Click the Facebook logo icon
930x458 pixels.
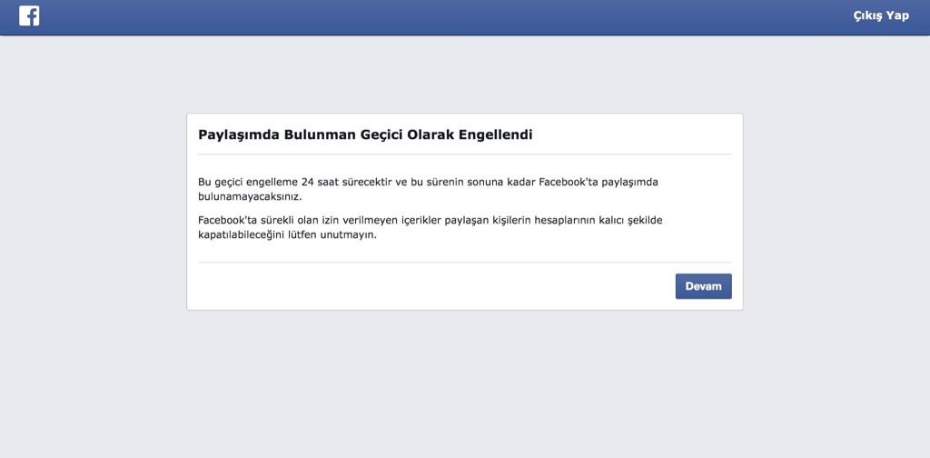(x=29, y=16)
